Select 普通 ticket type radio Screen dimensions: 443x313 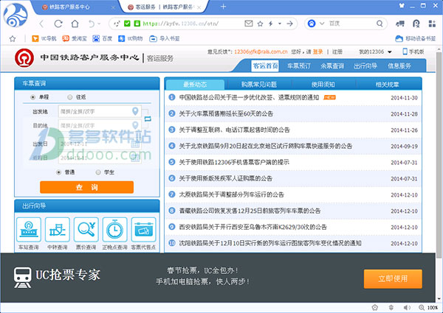tap(58, 172)
